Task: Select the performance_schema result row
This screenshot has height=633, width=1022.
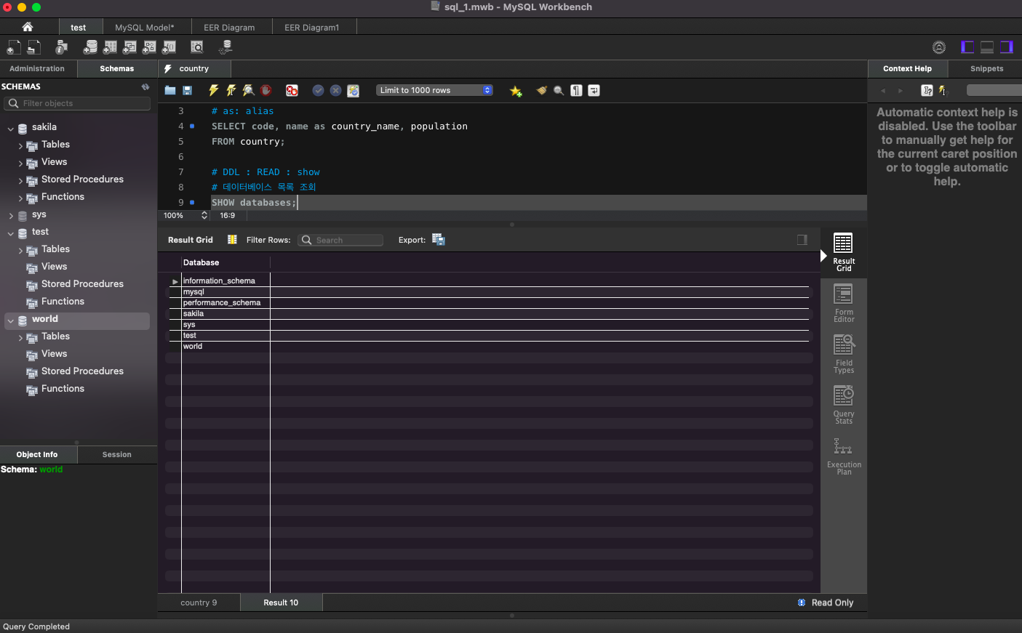Action: pos(489,302)
